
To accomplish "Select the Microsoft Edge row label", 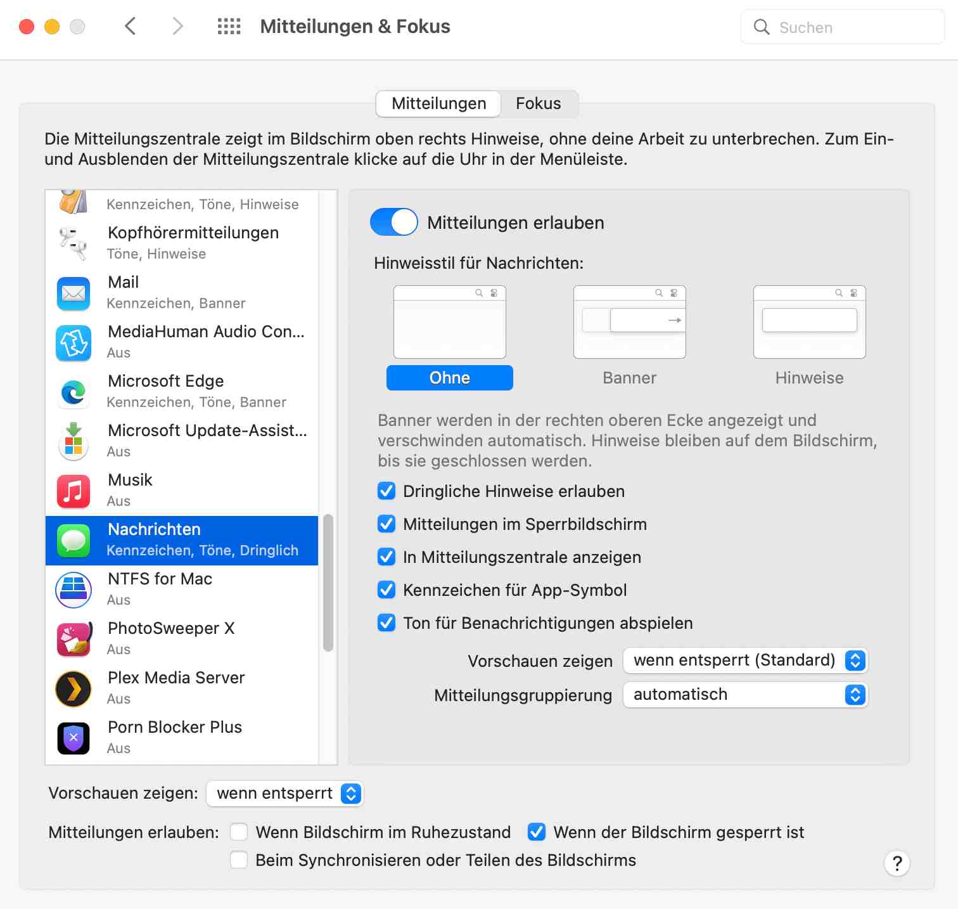I will click(x=166, y=381).
